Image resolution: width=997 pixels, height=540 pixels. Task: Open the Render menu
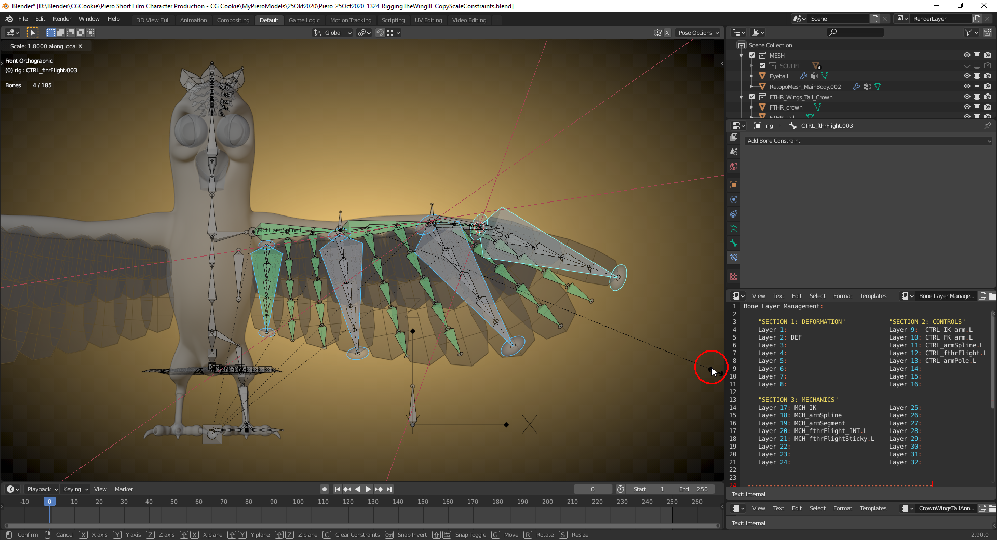[62, 19]
